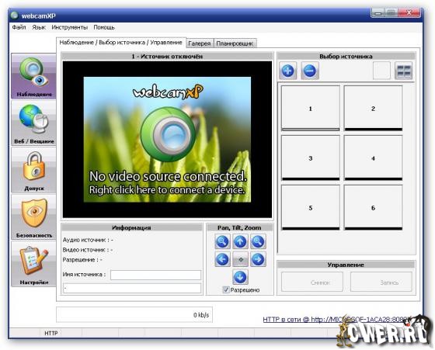Click the Снимок button

click(312, 282)
